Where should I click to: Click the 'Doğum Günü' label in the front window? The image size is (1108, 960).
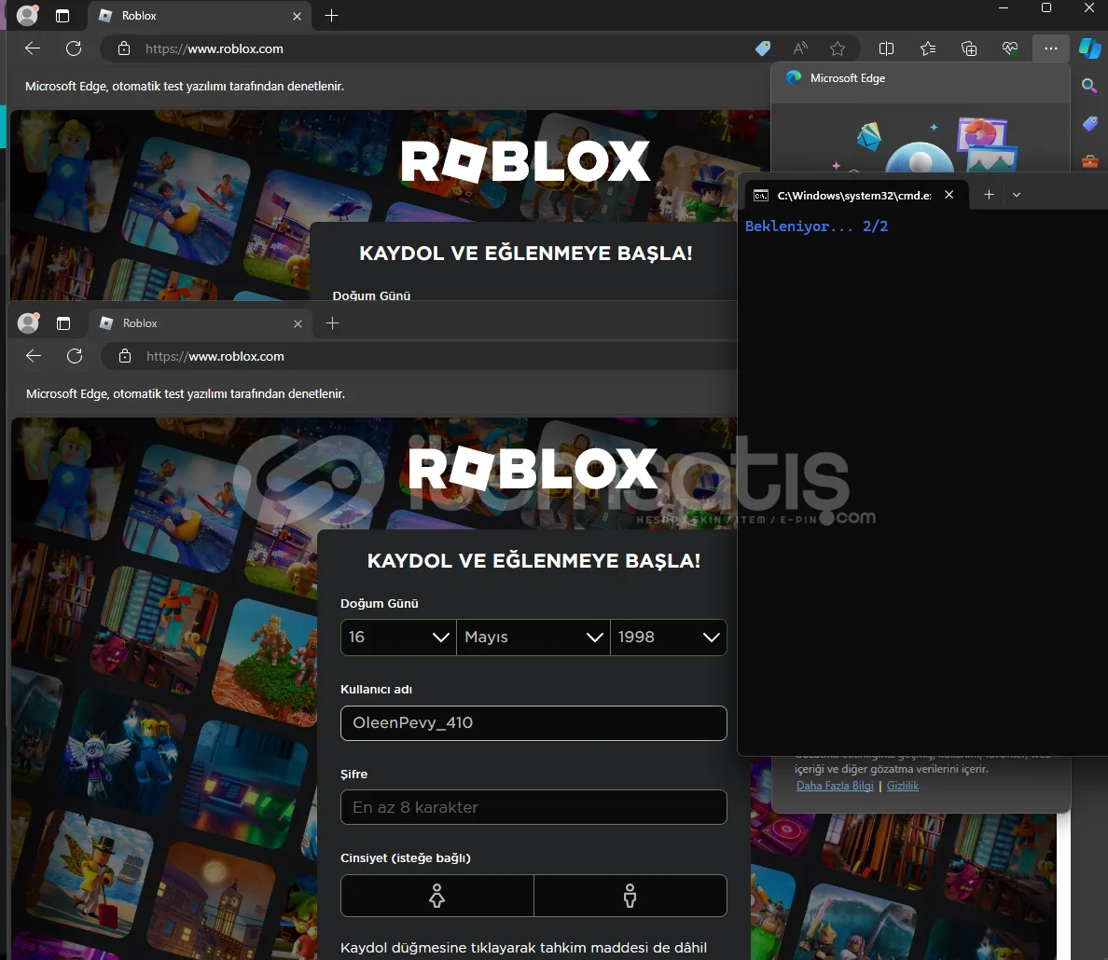tap(380, 603)
